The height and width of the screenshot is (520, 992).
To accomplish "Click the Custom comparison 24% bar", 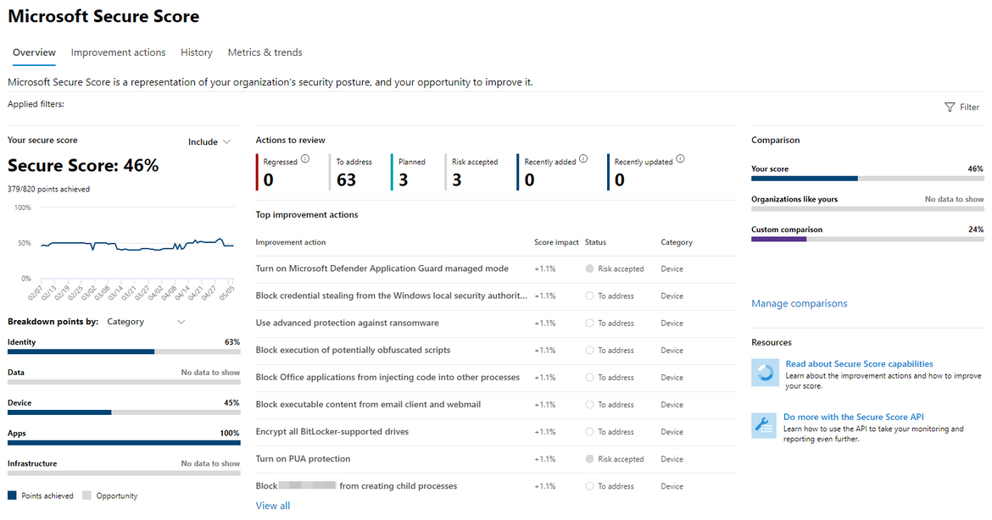I will point(867,239).
